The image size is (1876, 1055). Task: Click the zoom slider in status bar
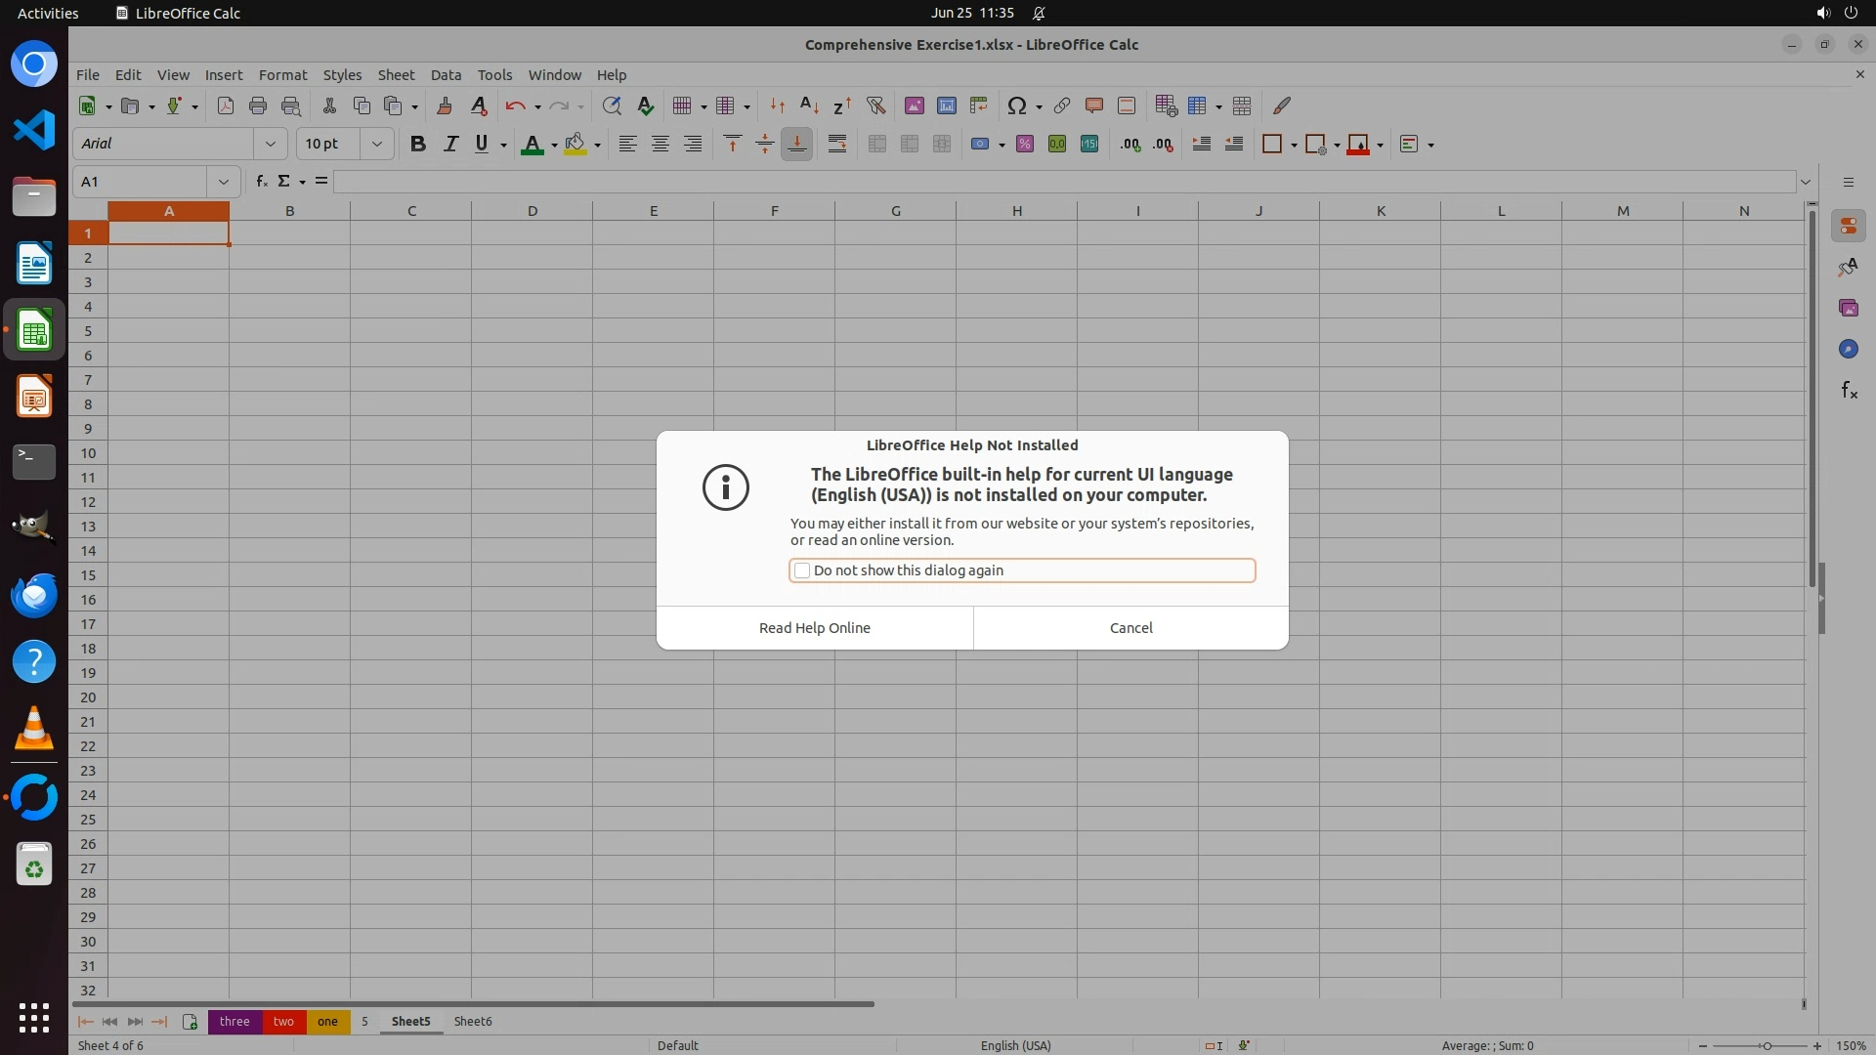[1767, 1046]
